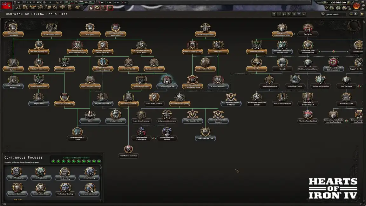
Task: Enable Army Training continuous focus
Action: [x=90, y=173]
